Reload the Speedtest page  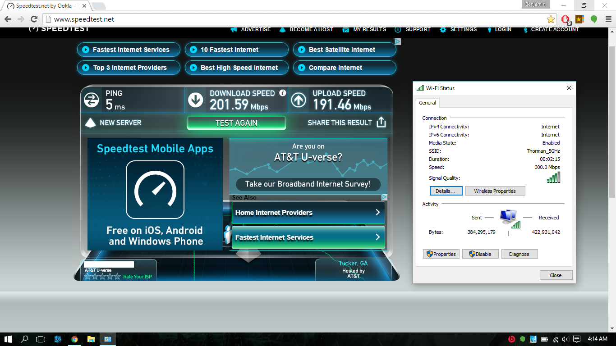pyautogui.click(x=34, y=19)
